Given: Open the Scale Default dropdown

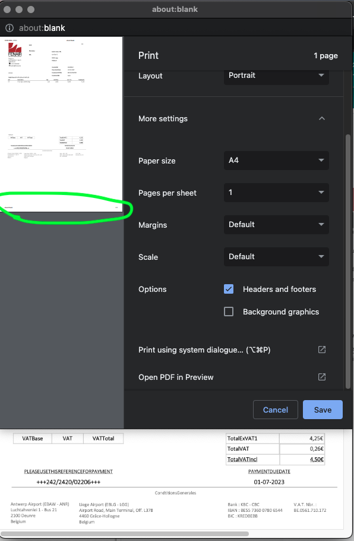Looking at the screenshot, I should tap(276, 257).
